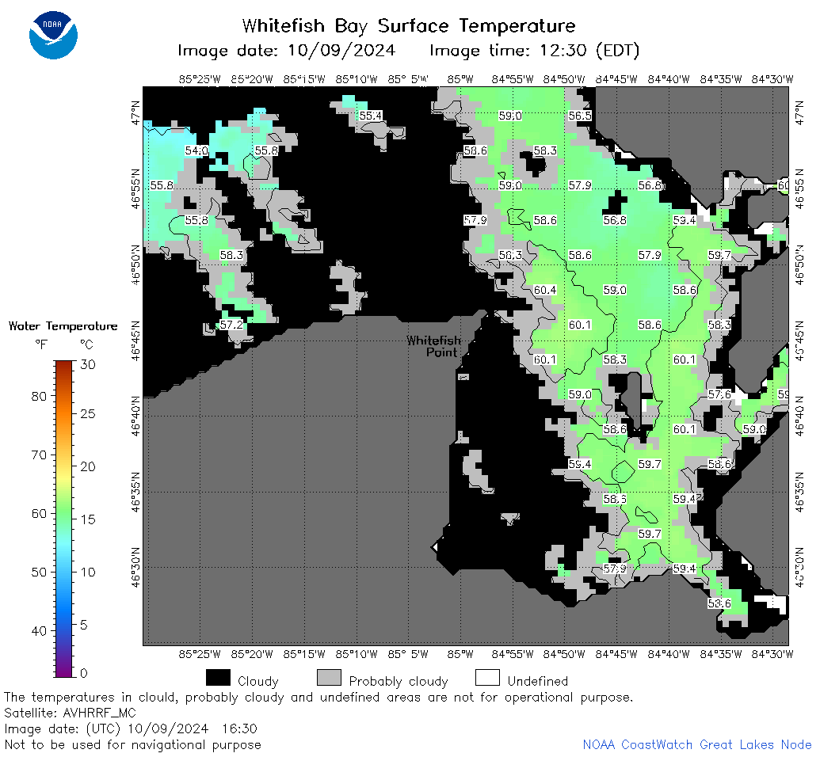The height and width of the screenshot is (757, 820).
Task: Click the 85°W label on top axis
Action: [x=460, y=79]
